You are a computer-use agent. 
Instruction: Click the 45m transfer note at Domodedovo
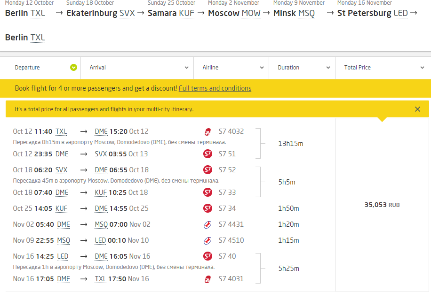point(116,181)
